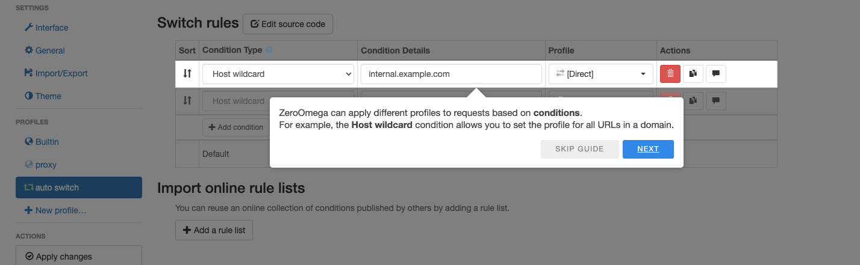Click Edit source code button
This screenshot has height=265, width=860.
(288, 24)
